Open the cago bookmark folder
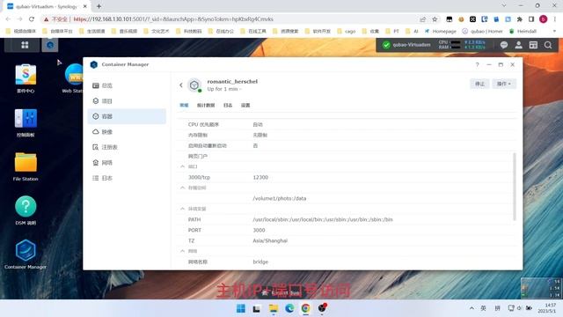 (x=346, y=32)
